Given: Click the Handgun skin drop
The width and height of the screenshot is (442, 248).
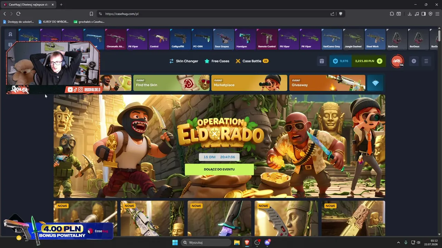Looking at the screenshot, I should 245,39.
